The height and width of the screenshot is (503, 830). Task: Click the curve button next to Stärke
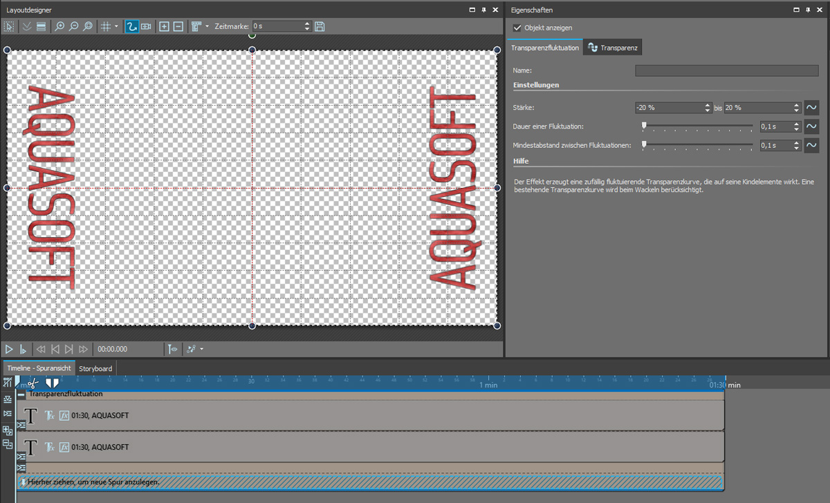[811, 108]
